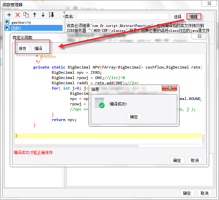Click the sort functions icon
This screenshot has height=200, width=219.
(52, 15)
